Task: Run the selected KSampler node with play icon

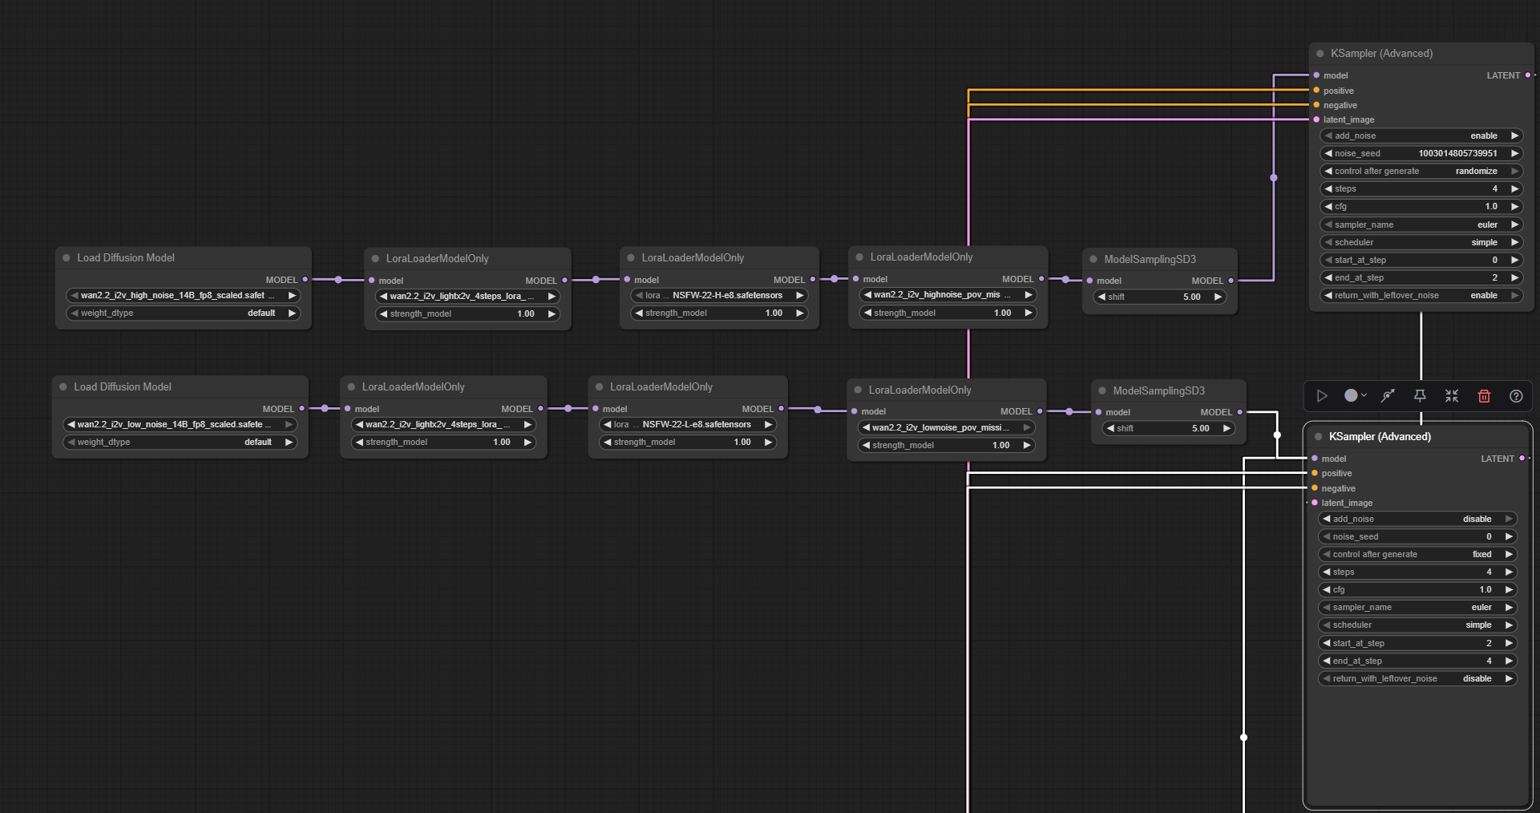Action: click(1322, 395)
